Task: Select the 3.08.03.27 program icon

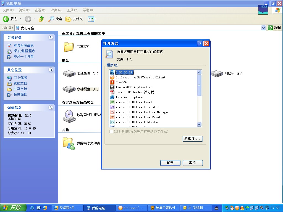Action: pyautogui.click(x=112, y=72)
